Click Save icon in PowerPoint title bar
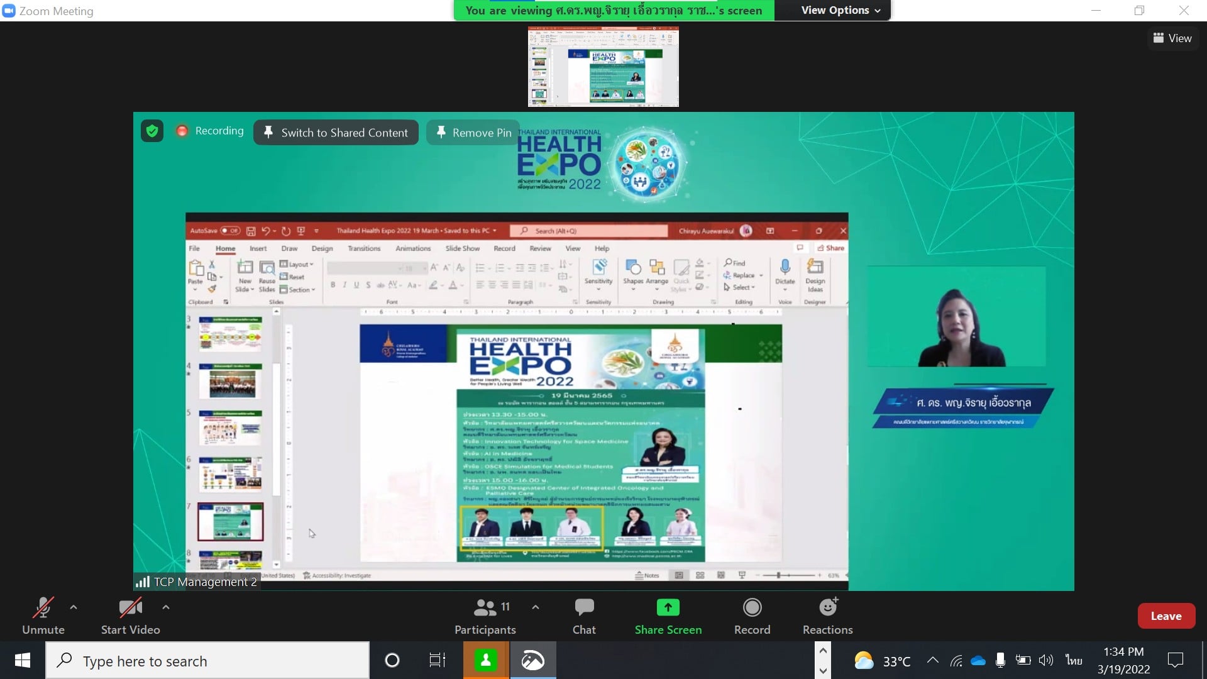1207x679 pixels. [x=251, y=231]
